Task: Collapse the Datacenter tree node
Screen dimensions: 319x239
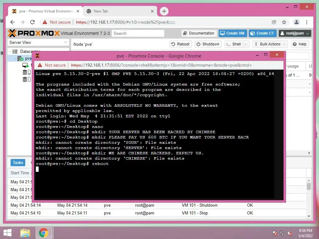Action: (x=10, y=52)
